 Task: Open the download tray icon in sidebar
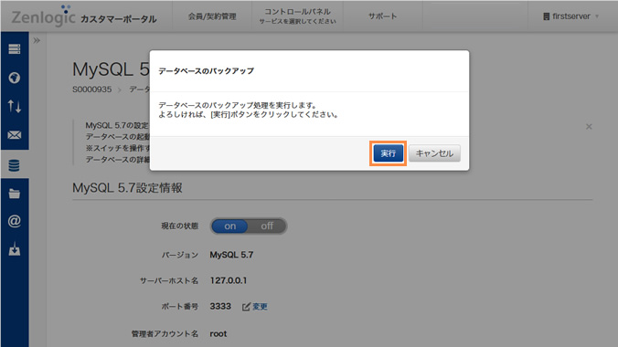pos(15,249)
